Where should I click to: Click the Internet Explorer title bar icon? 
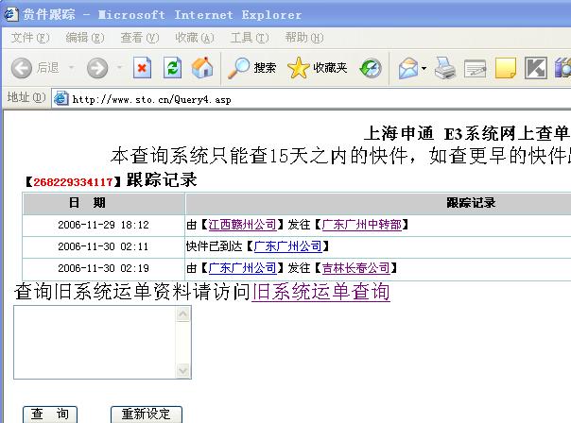pos(11,14)
